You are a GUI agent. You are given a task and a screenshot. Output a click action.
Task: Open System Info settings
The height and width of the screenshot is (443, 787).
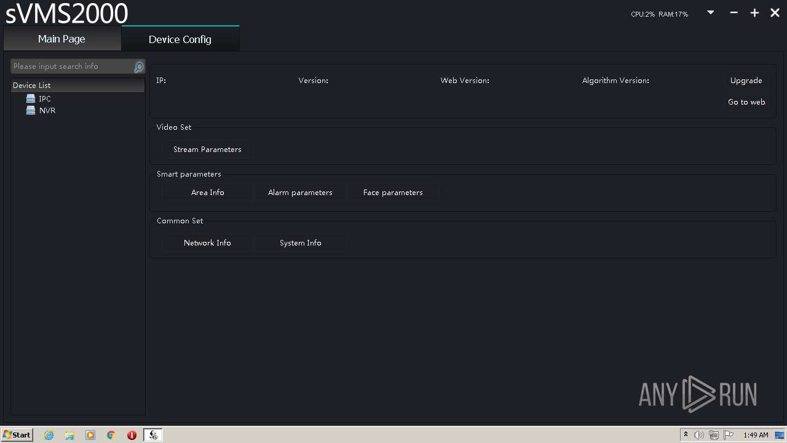coord(300,243)
